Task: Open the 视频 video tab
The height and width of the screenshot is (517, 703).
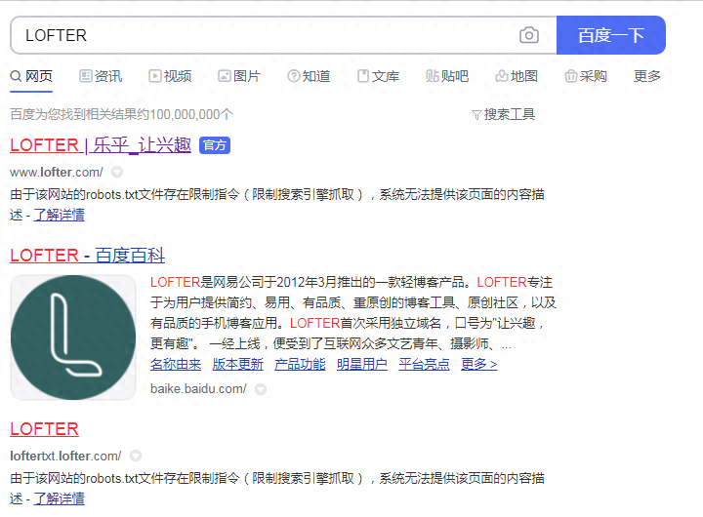Action: 170,76
